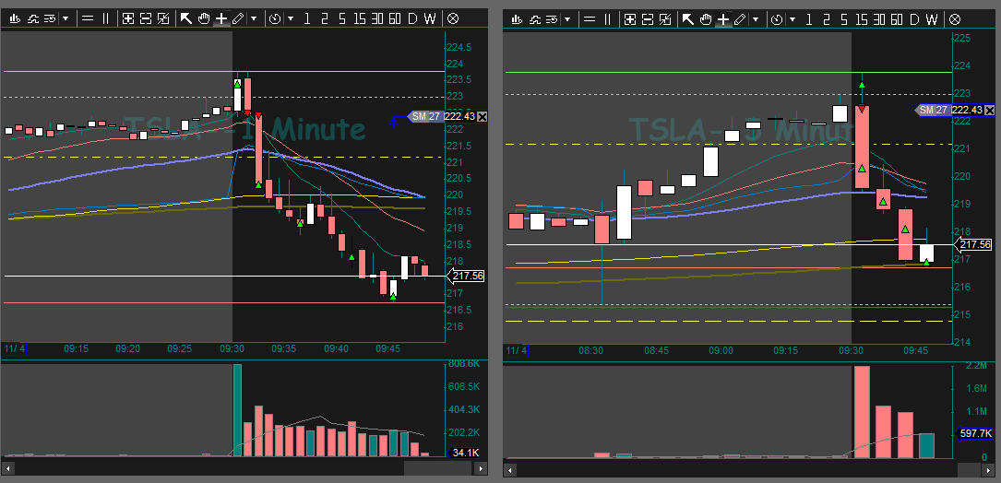The image size is (1001, 483).
Task: Expand timeframe dropdown arrow in 5-minute chart
Action: click(792, 19)
